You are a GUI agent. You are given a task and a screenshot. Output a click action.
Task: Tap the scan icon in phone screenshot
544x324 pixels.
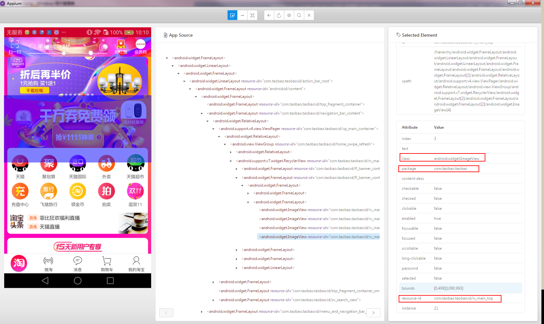pos(15,47)
